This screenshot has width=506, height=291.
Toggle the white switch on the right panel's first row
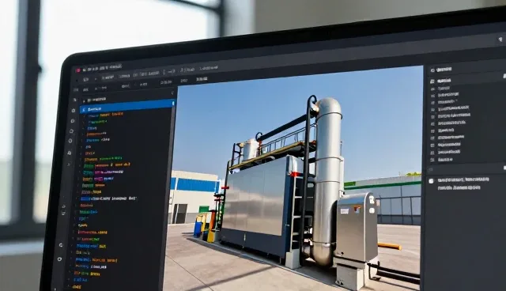pos(504,76)
